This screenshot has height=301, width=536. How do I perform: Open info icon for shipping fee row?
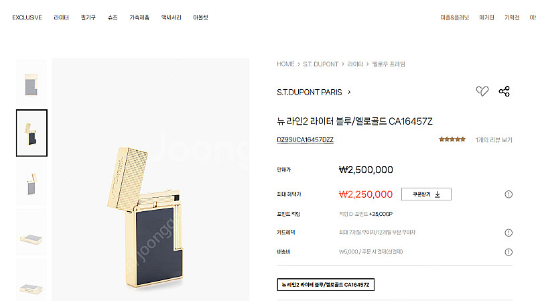pyautogui.click(x=509, y=252)
